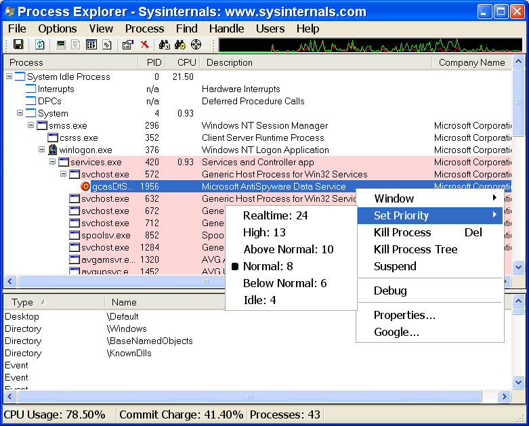
Task: Click process list scroll down arrow
Action: pyautogui.click(x=518, y=267)
